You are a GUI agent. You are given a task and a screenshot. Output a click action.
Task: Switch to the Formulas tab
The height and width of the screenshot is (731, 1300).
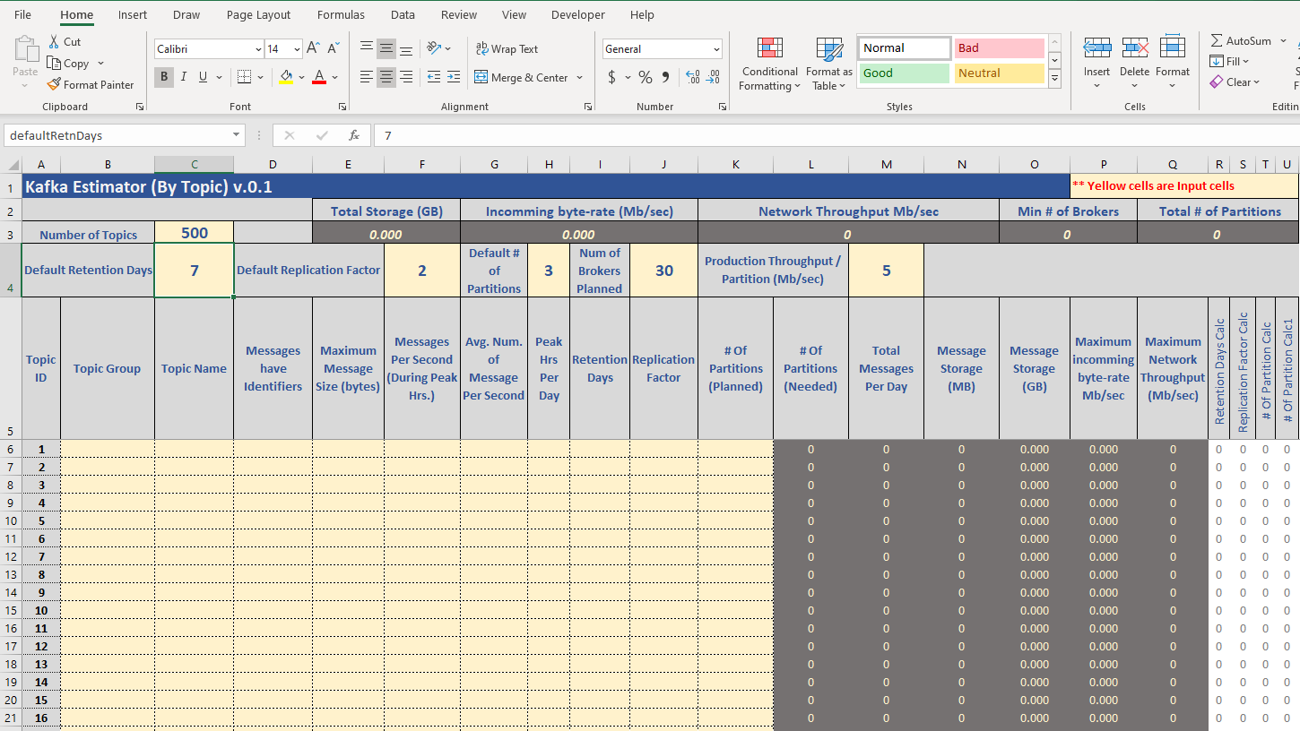point(341,14)
